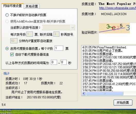Click the 开始投票 button
This screenshot has height=114, width=136.
coord(123,102)
